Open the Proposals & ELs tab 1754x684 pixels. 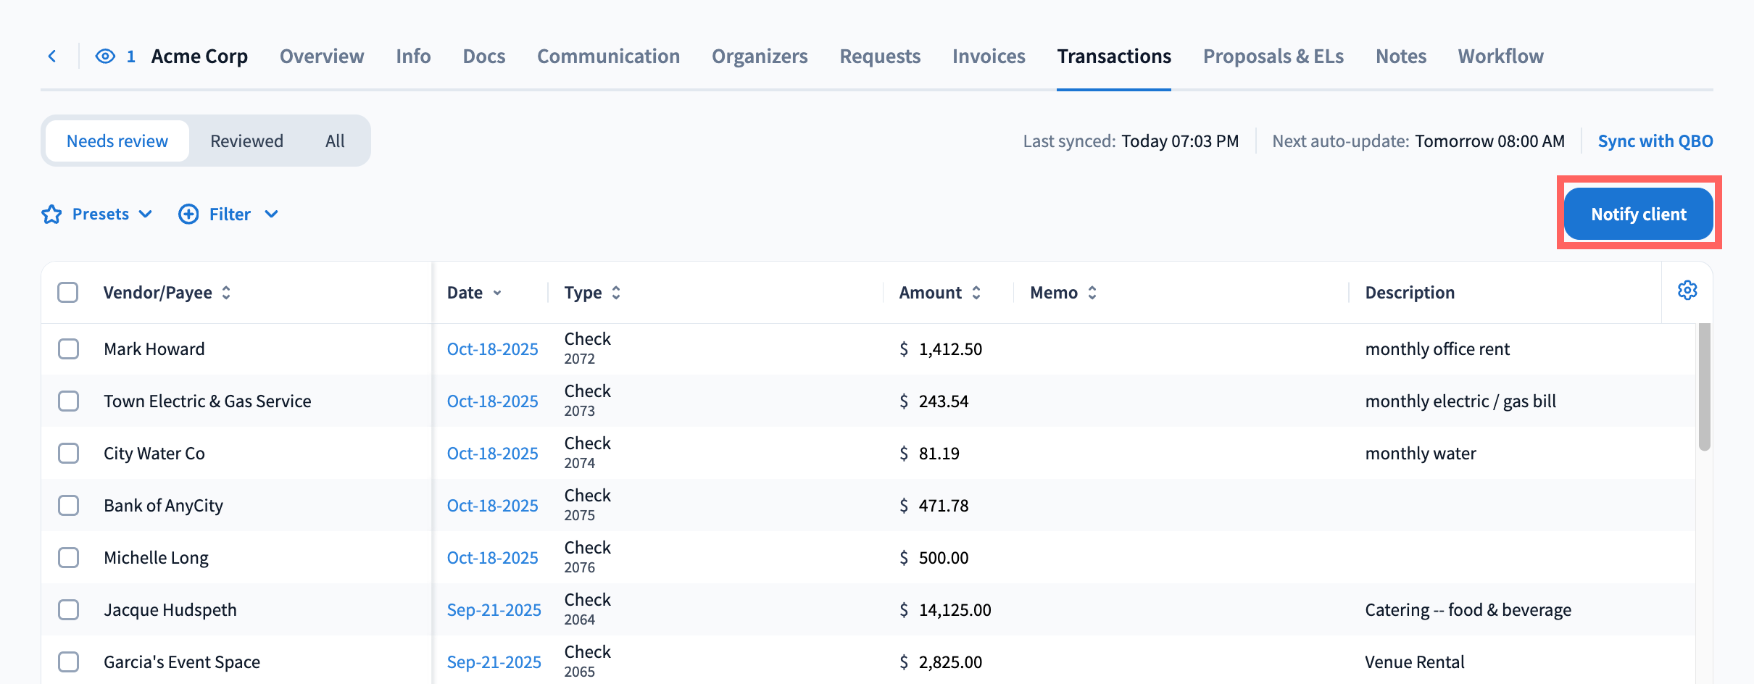pos(1273,56)
